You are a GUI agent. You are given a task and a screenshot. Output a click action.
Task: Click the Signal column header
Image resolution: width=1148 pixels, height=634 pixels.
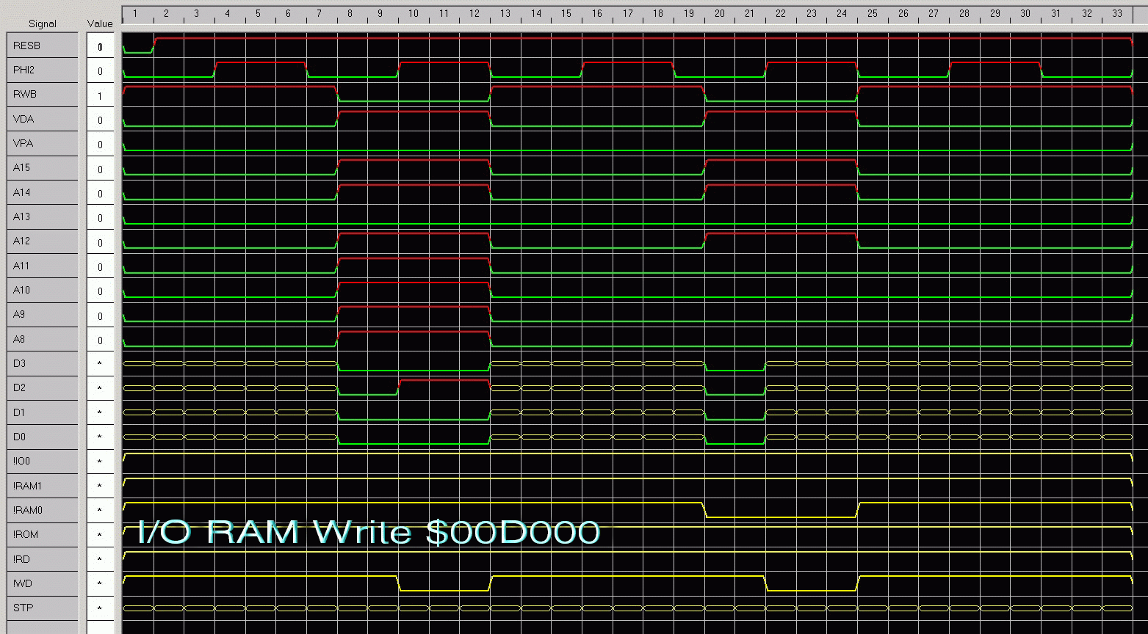pos(42,23)
